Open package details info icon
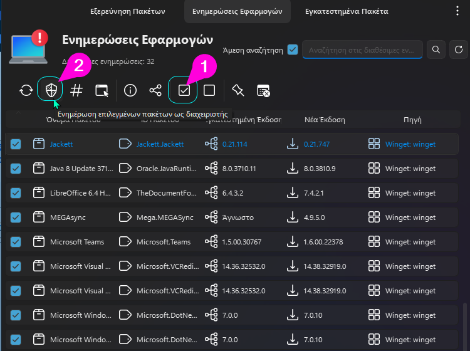The height and width of the screenshot is (351, 470). click(x=130, y=90)
